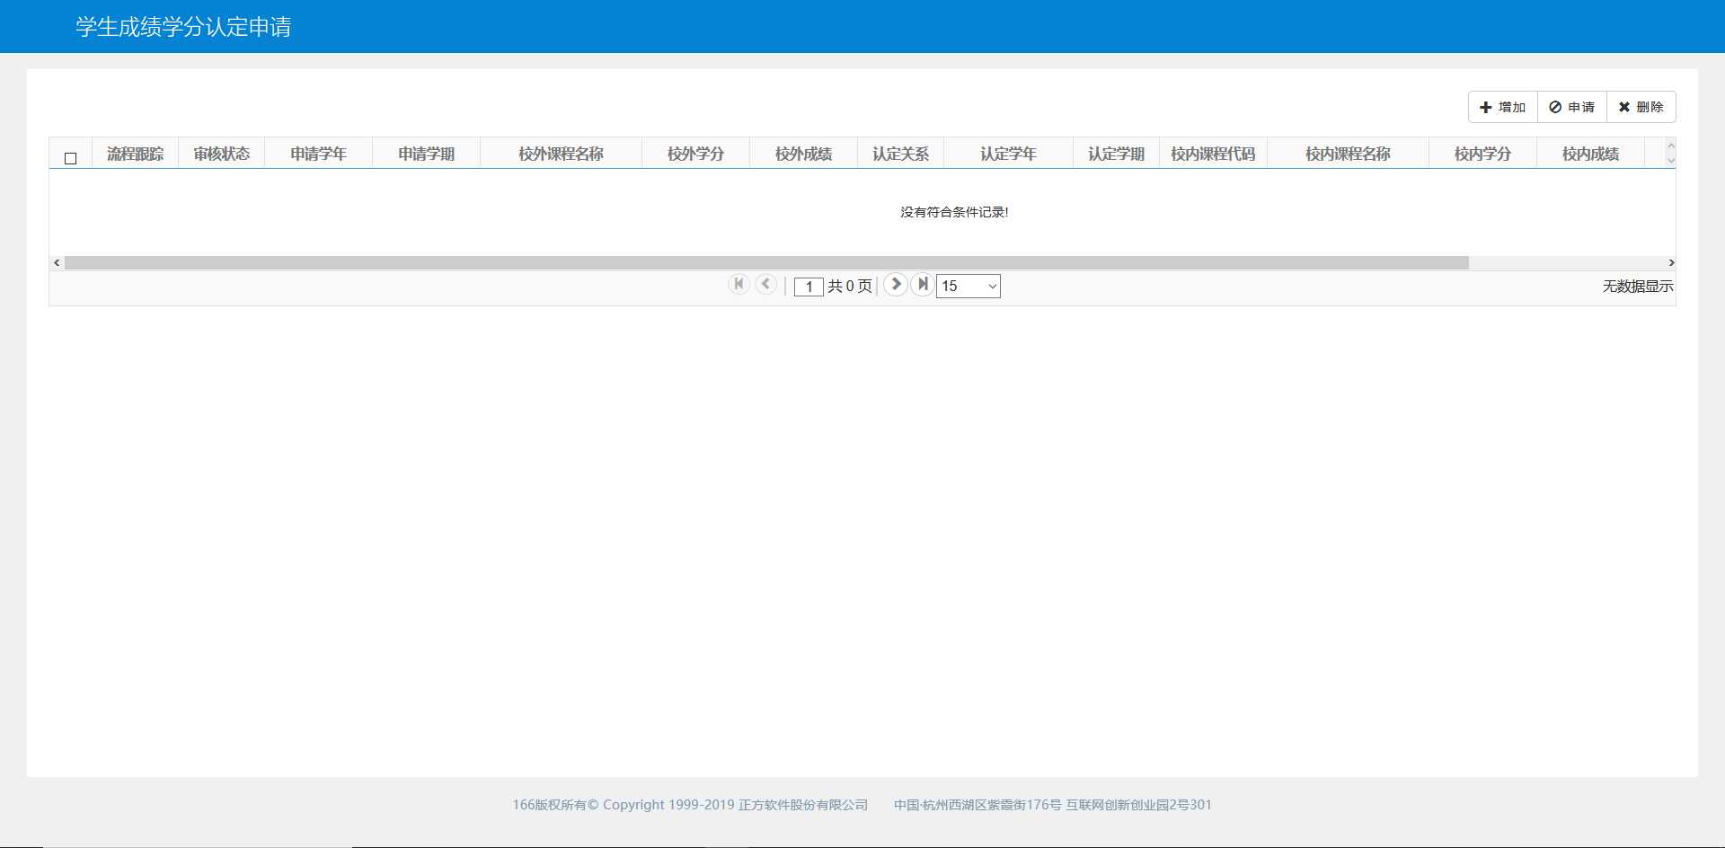This screenshot has height=848, width=1725.
Task: Sort by 认定关系 column header
Action: tap(901, 154)
